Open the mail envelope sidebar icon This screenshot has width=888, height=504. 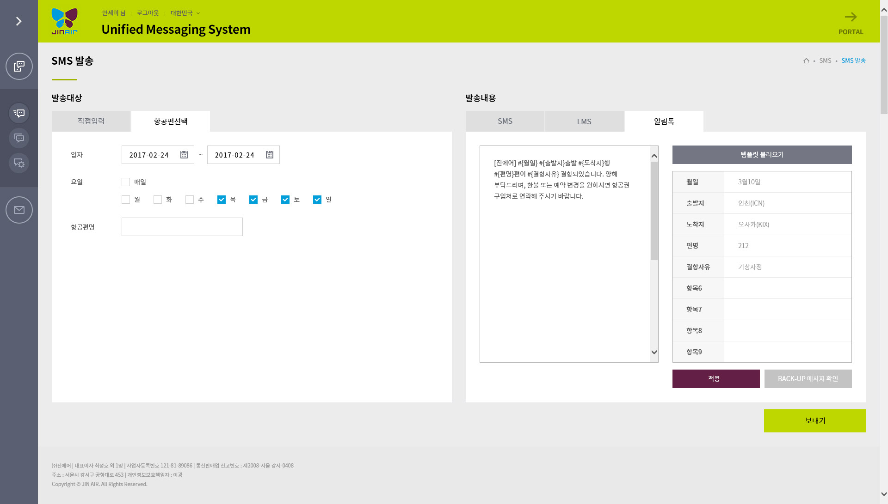19,210
